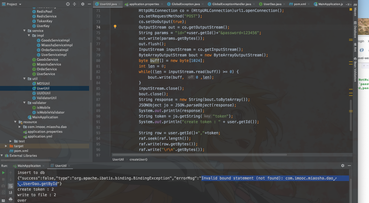Switch to the application.properties tab
Viewport: 369px width, 203px height.
[144, 4]
